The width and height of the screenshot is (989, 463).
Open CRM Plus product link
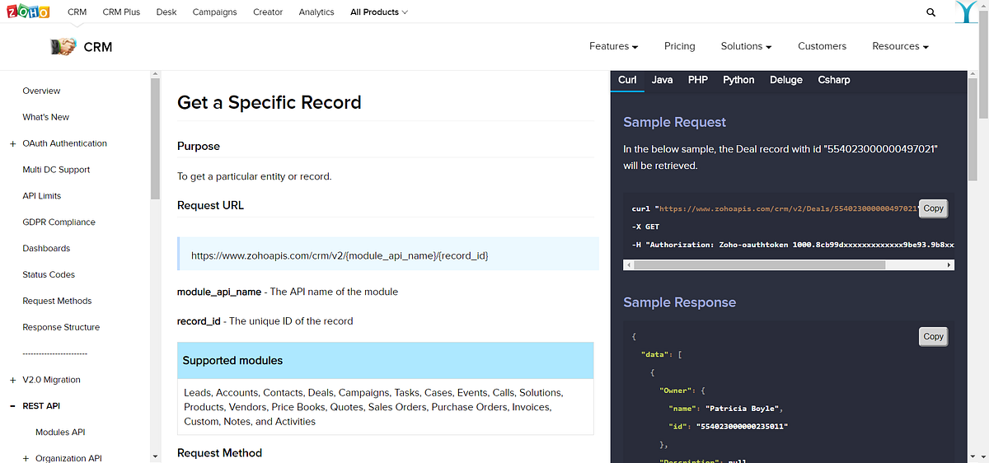[x=121, y=12]
